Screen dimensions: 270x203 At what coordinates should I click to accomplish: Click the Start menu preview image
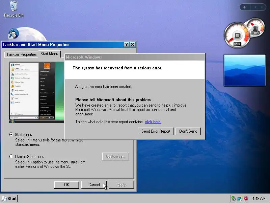[36, 92]
